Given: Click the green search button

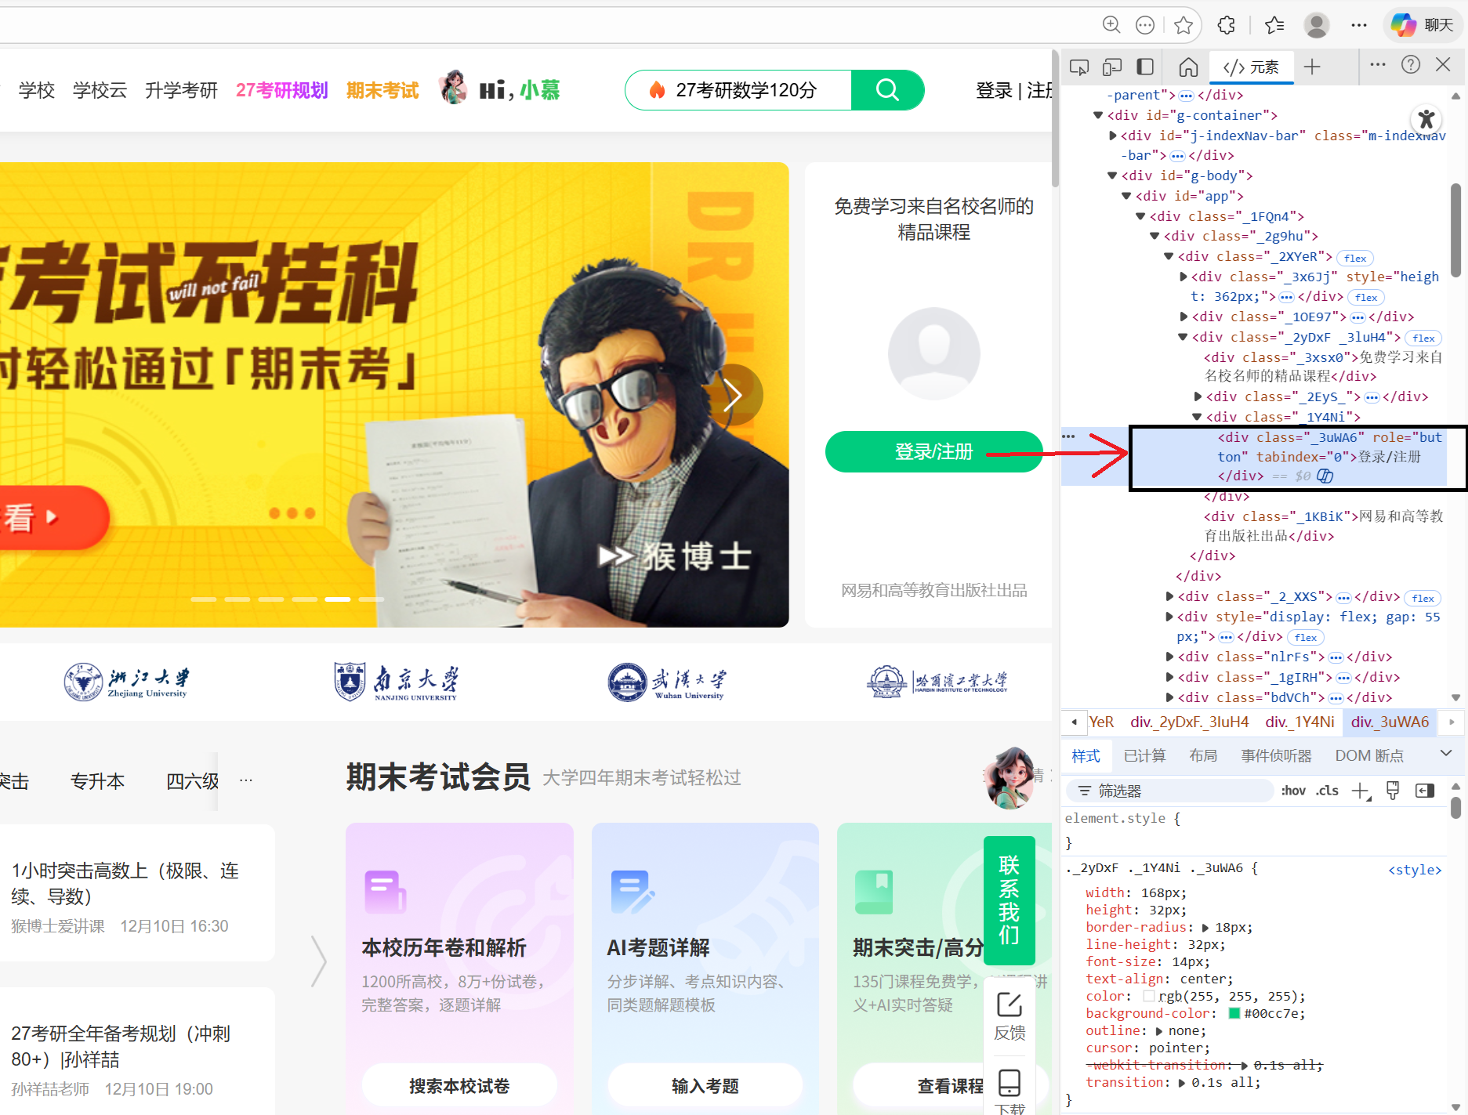Looking at the screenshot, I should [x=886, y=89].
